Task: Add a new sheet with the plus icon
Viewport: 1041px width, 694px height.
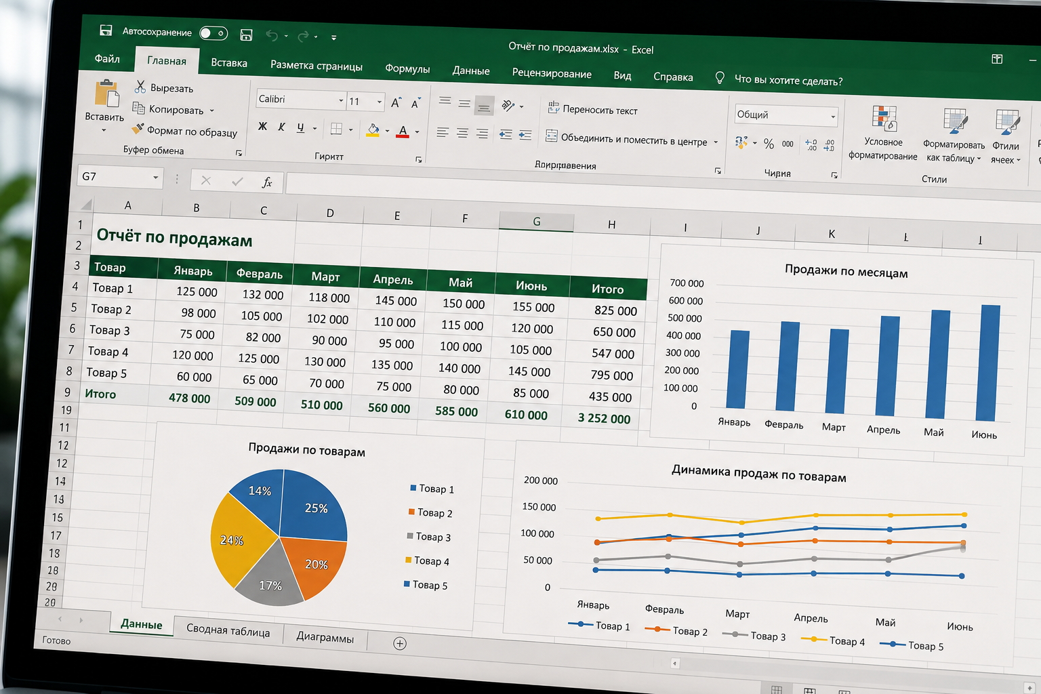Action: coord(400,643)
